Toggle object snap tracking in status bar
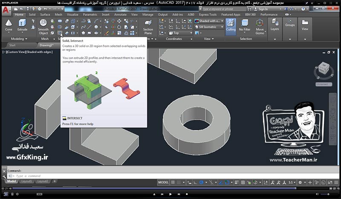This screenshot has height=199, width=341. point(221,182)
